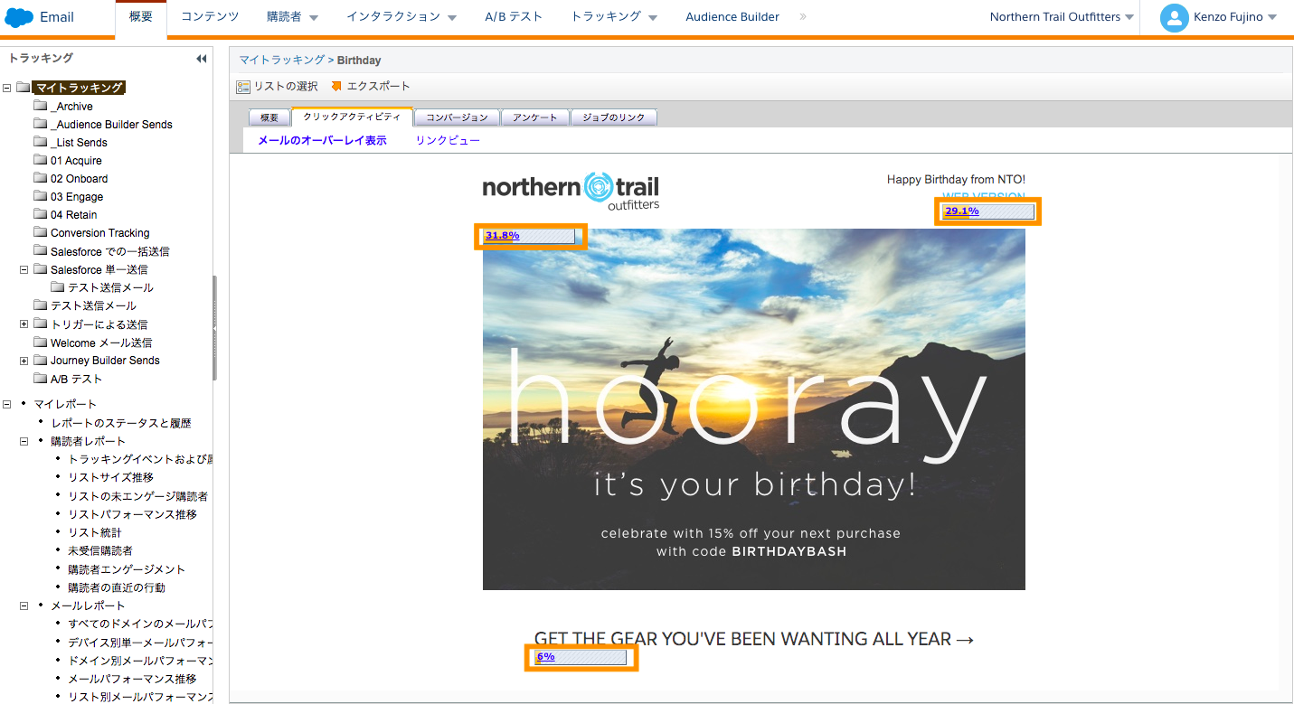Select the A/B テスト top navigation tab
This screenshot has width=1294, height=704.
point(514,17)
